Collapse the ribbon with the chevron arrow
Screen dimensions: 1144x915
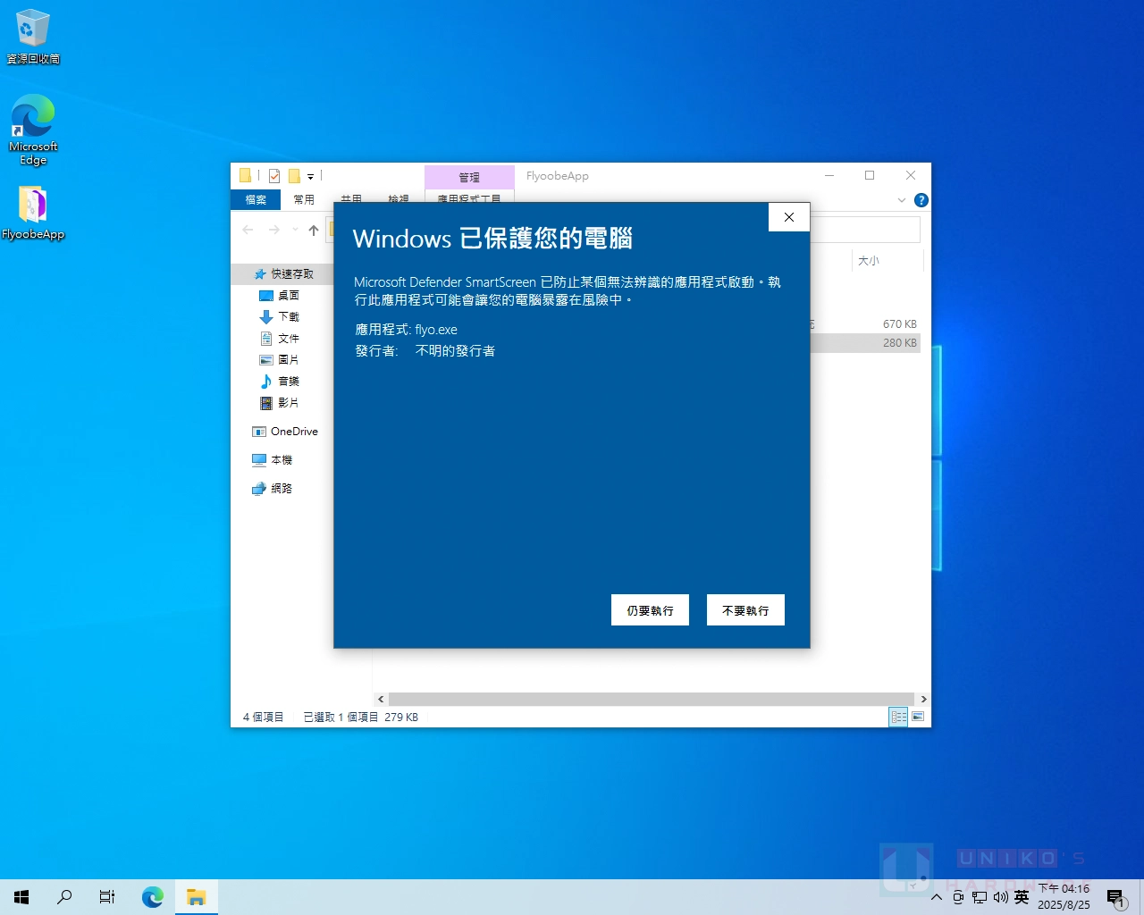tap(902, 200)
